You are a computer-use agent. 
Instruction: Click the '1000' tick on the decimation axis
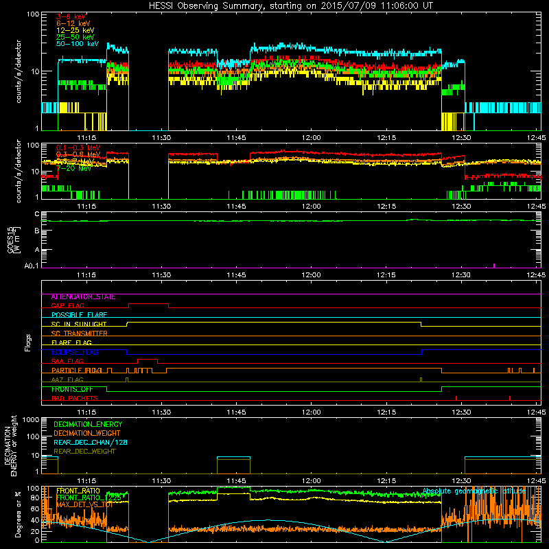[x=31, y=420]
